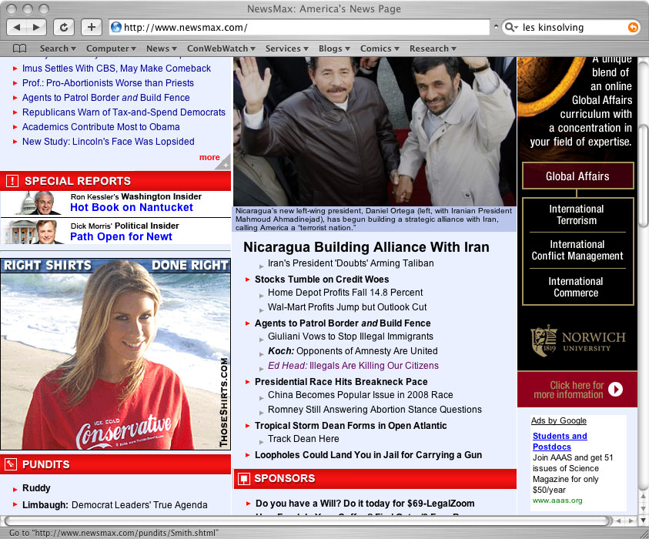The width and height of the screenshot is (649, 539).
Task: Open Hot Book on Nantucket report
Action: pyautogui.click(x=131, y=207)
